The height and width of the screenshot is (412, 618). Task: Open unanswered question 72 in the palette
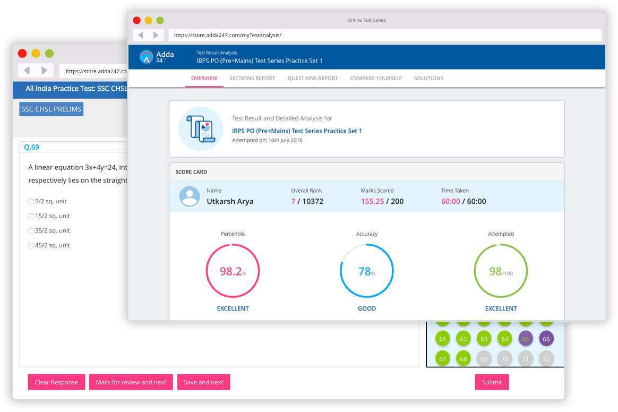546,358
